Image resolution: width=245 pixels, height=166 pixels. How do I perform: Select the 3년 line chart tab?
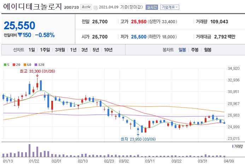coord(84,50)
